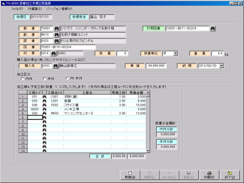Click the binoculars icon in grid row 7

(44, 121)
